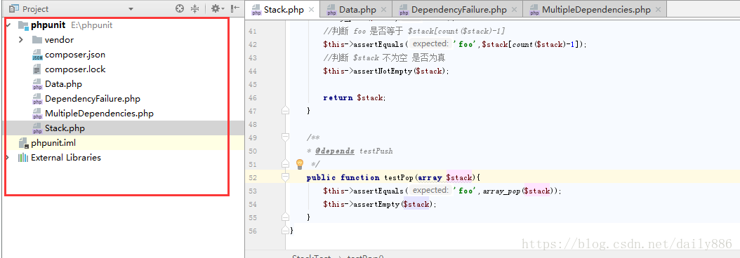Select Data.php in project tree
This screenshot has height=258, width=740.
pyautogui.click(x=63, y=84)
